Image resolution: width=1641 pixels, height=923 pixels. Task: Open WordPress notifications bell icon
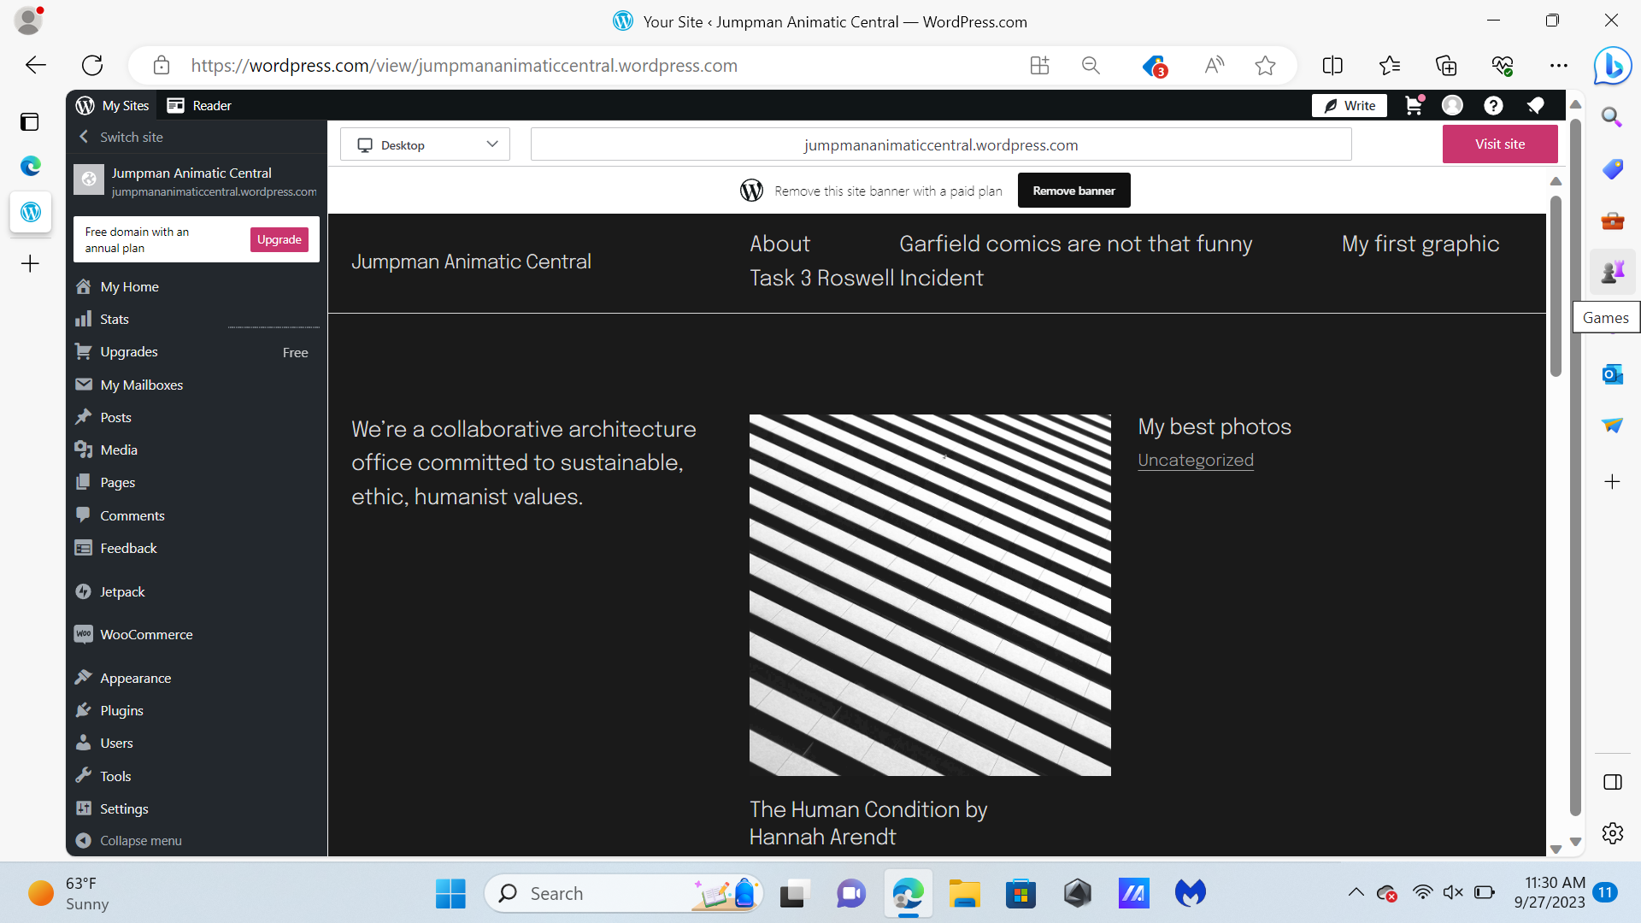click(1536, 105)
